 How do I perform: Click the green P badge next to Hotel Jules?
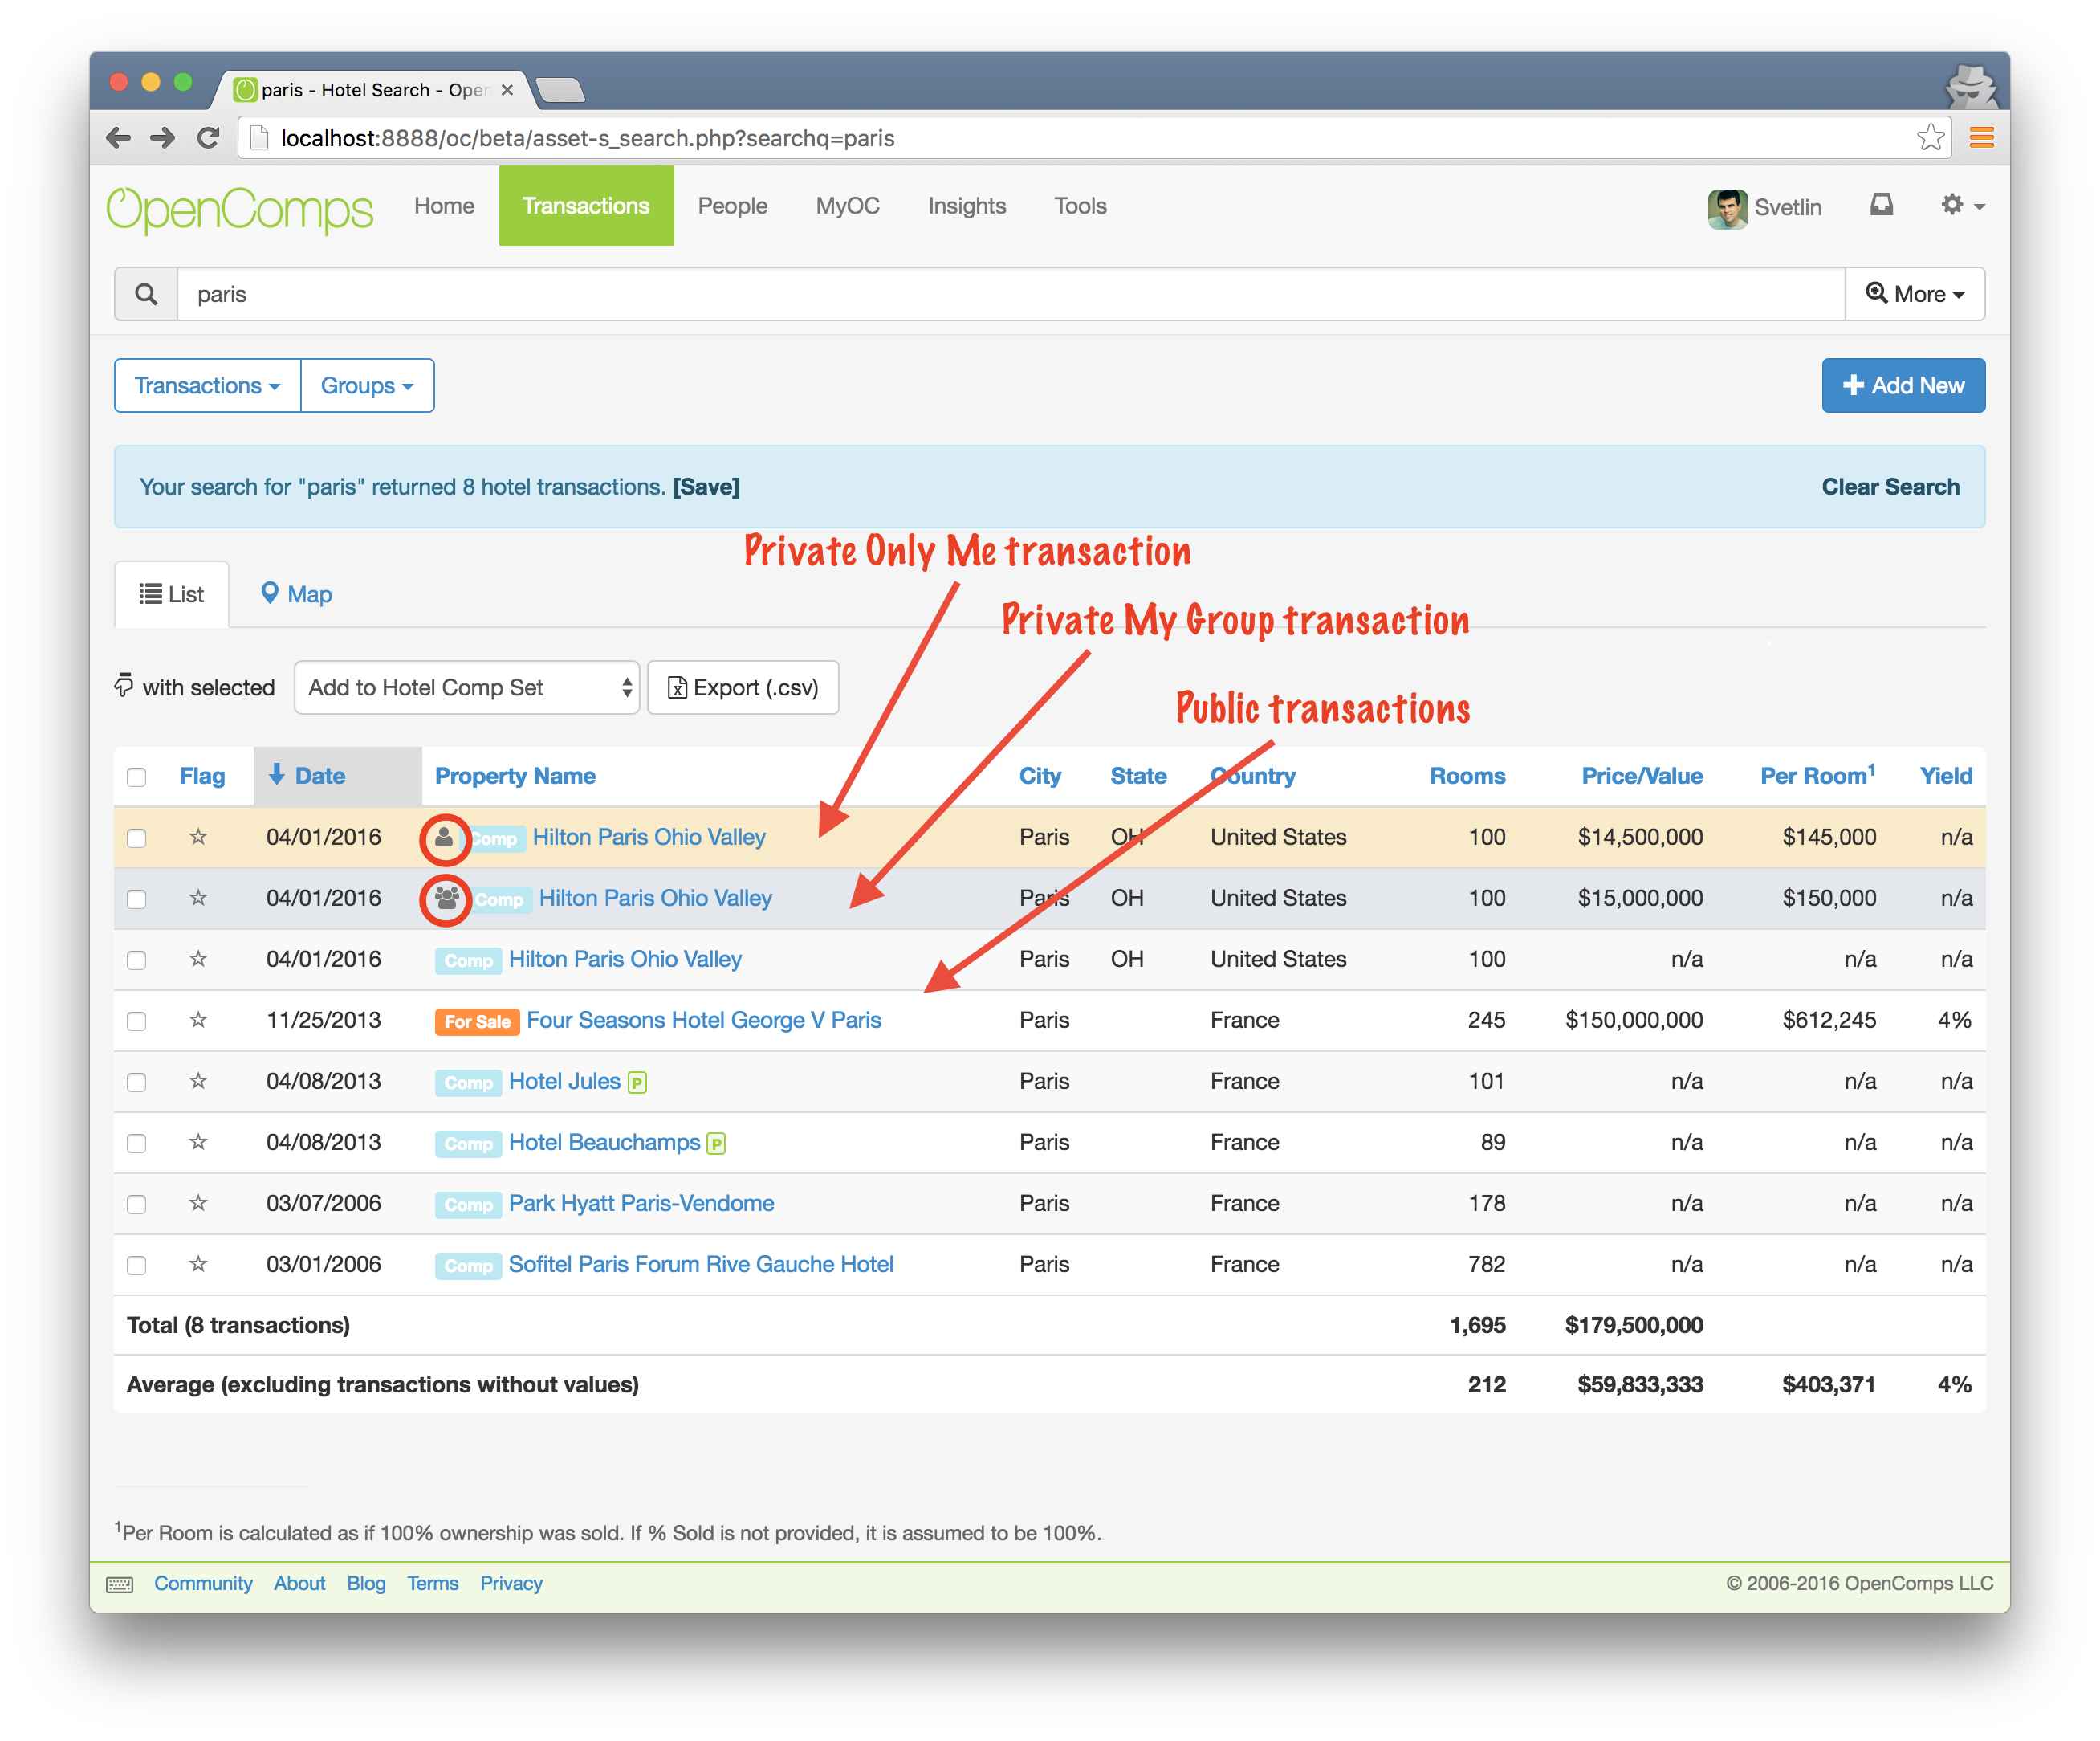click(637, 1083)
